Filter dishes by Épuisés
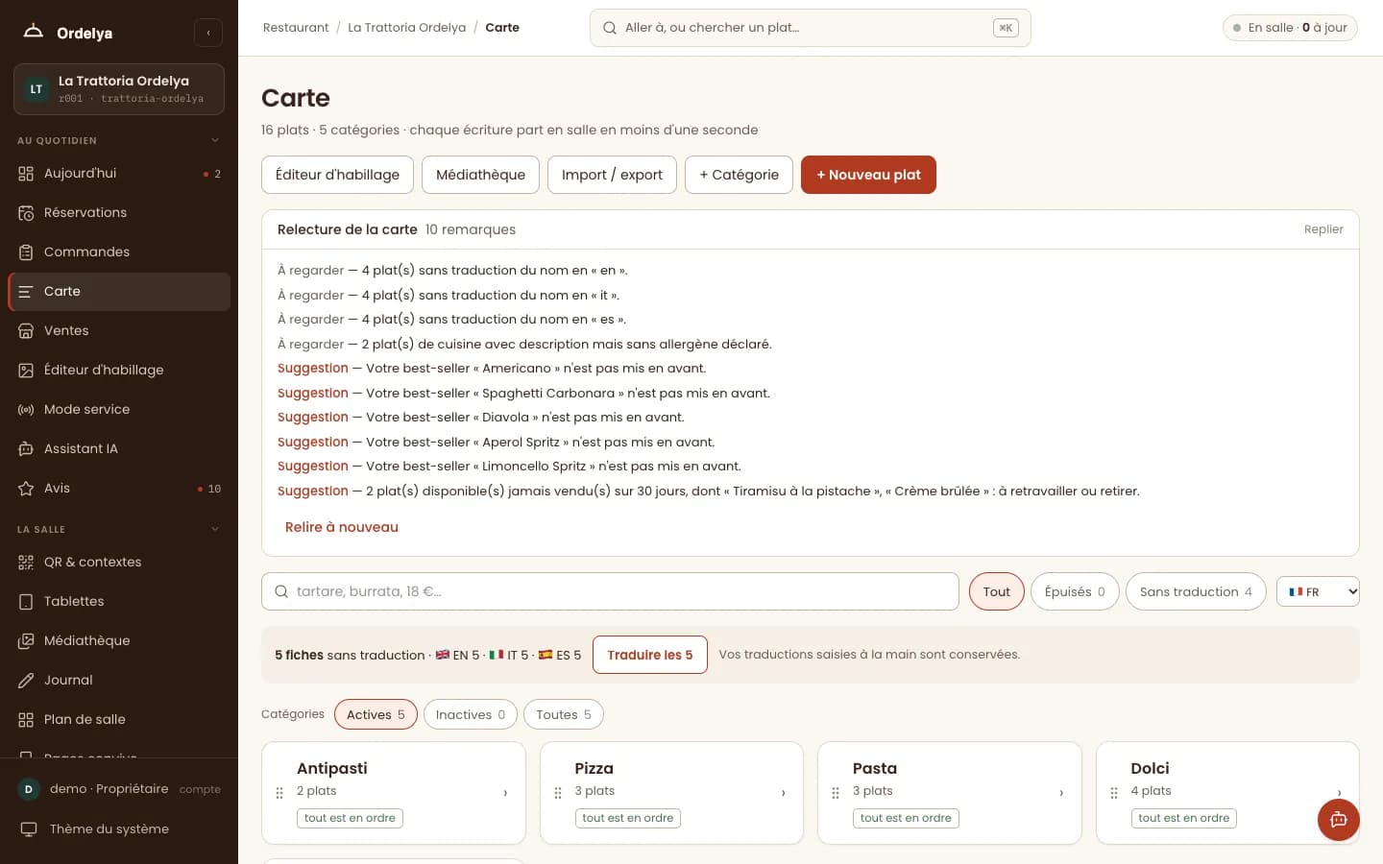Screen dimensions: 1383x864 click(1075, 591)
